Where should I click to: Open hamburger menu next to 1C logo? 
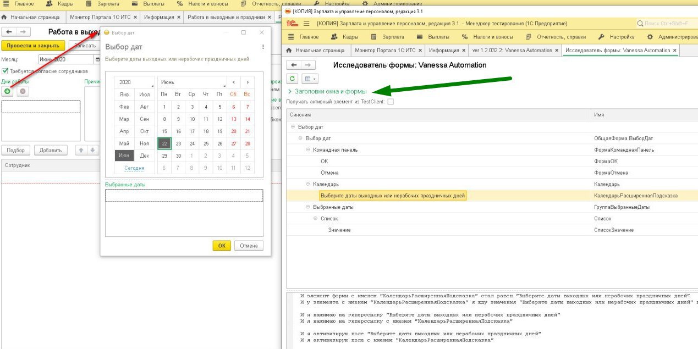click(x=306, y=24)
